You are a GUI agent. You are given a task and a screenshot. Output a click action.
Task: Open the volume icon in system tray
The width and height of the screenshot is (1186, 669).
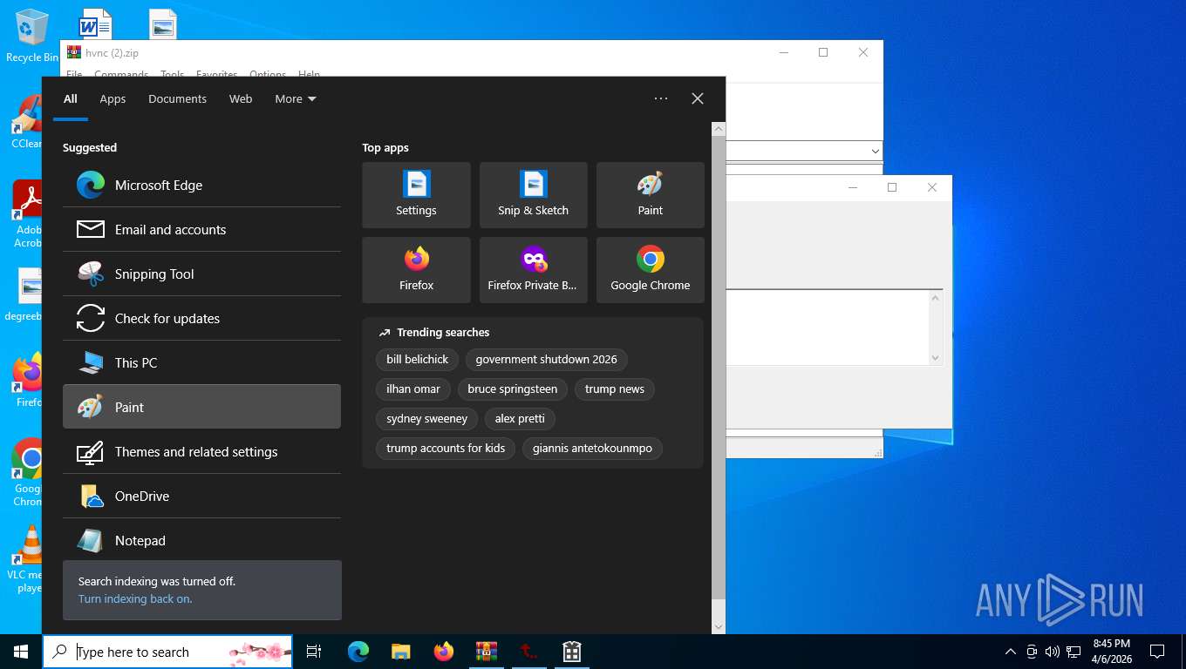click(1052, 652)
